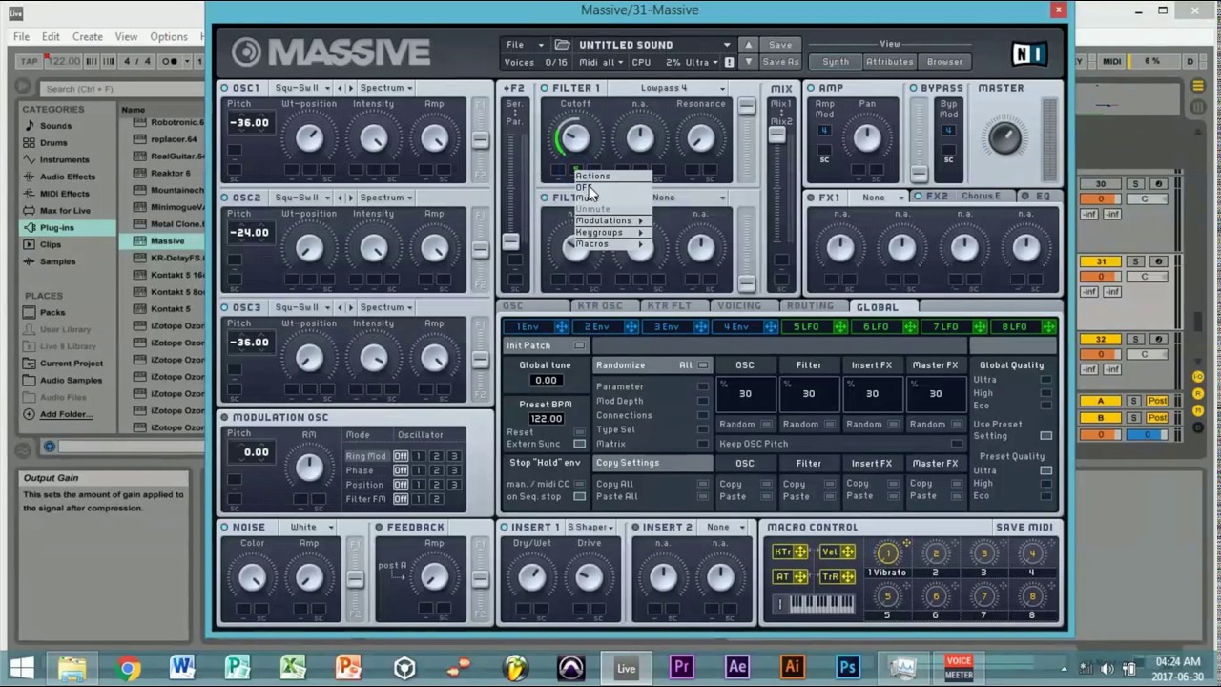The height and width of the screenshot is (687, 1221).
Task: Click the Save preset button
Action: pyautogui.click(x=779, y=45)
